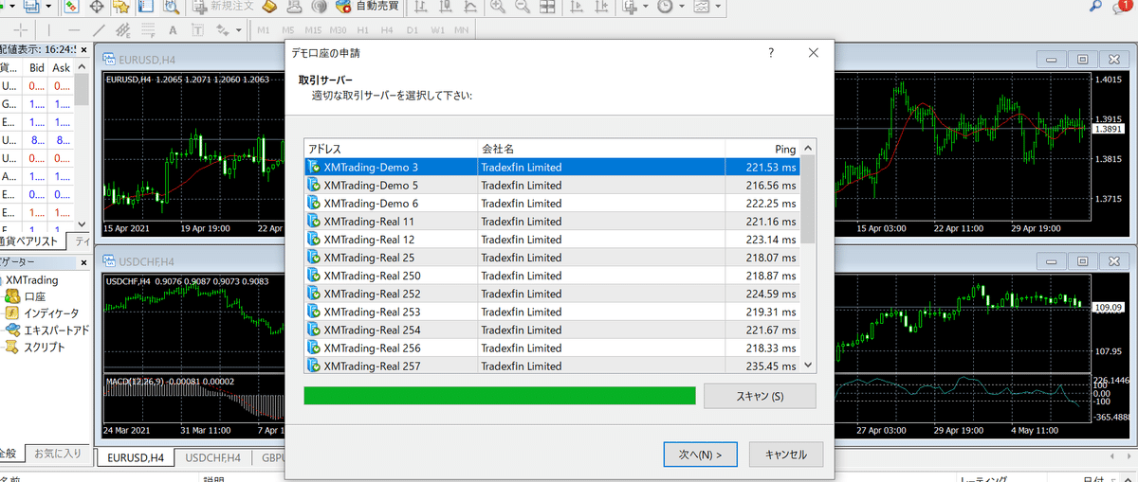1138x482 pixels.
Task: Toggle the Terminal panel icon
Action: (146, 7)
